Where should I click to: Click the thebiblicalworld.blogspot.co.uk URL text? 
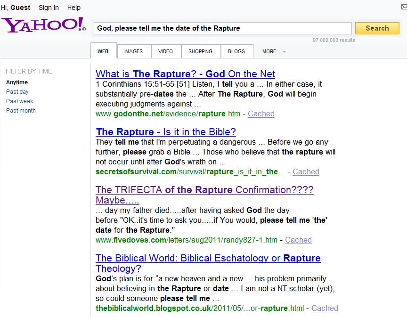(200, 308)
